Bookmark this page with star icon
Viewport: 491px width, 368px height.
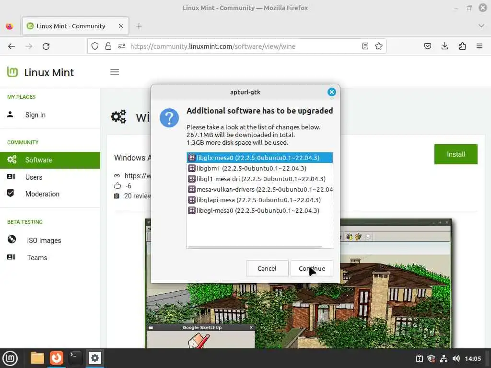379,46
